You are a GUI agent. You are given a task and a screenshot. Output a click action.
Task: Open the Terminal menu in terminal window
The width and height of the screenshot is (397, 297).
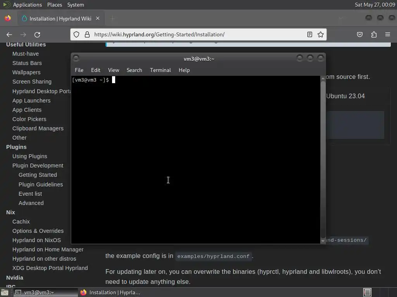point(161,70)
